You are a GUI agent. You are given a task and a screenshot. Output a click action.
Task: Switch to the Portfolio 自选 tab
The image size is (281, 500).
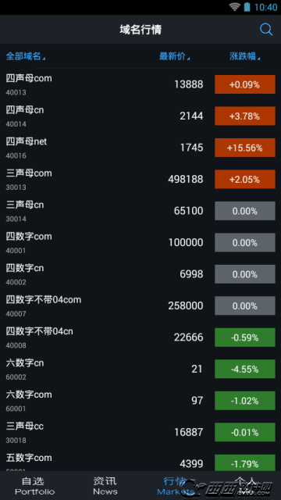(34, 486)
